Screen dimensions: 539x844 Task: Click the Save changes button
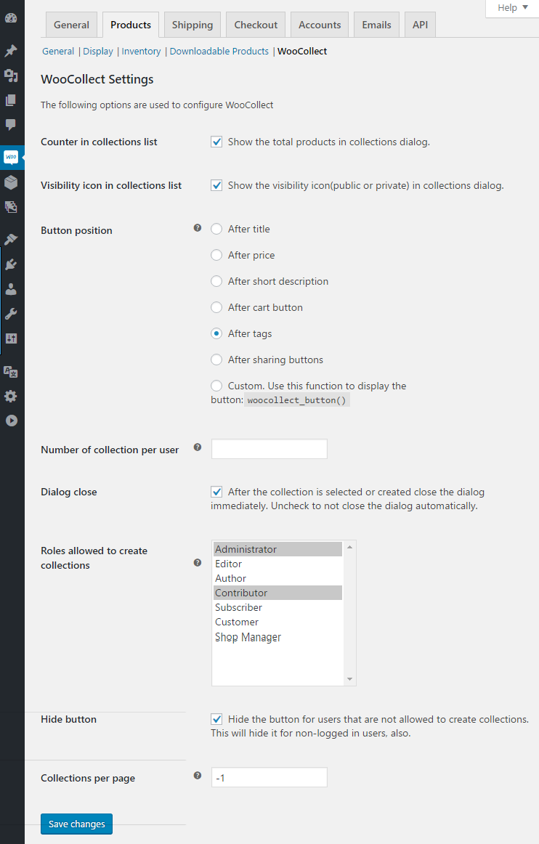[x=76, y=824]
